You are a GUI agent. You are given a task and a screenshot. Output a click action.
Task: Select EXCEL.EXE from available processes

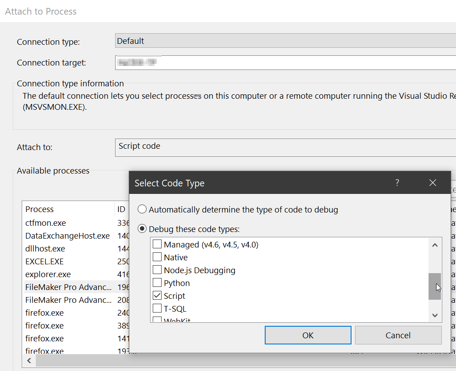pyautogui.click(x=44, y=261)
